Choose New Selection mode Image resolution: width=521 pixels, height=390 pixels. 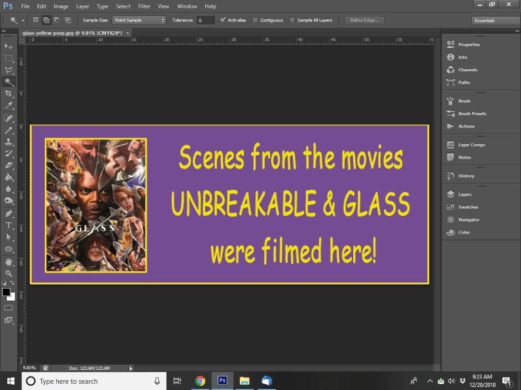point(35,20)
